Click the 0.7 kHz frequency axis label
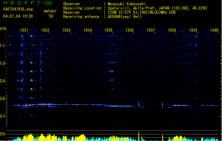 point(3,116)
